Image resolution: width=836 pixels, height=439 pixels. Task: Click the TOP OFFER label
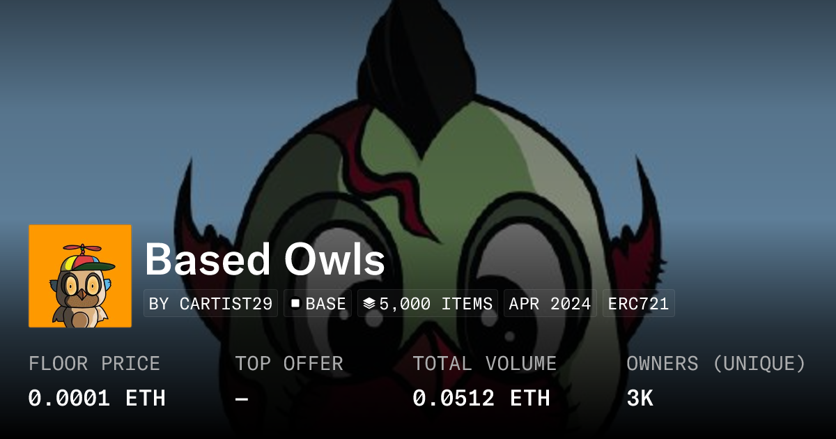tap(289, 364)
